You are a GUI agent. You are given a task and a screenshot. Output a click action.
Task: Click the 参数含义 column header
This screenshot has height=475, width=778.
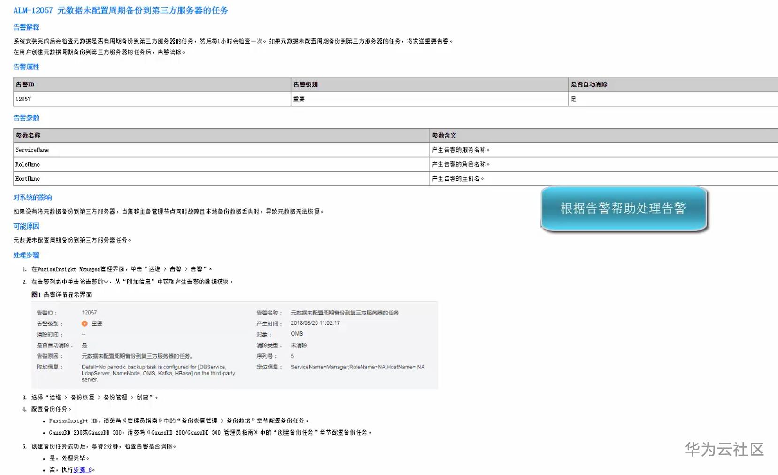[x=604, y=135]
